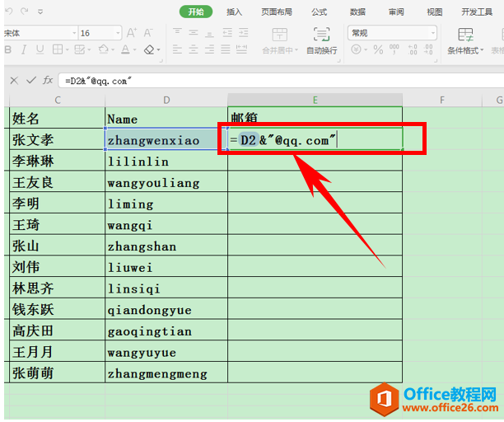Screen dimensions: 504x422
Task: Click the cell borders icon
Action: pyautogui.click(x=58, y=49)
